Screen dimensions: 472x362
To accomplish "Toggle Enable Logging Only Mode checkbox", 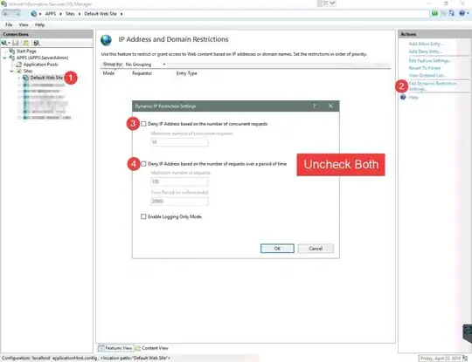I will pos(143,216).
